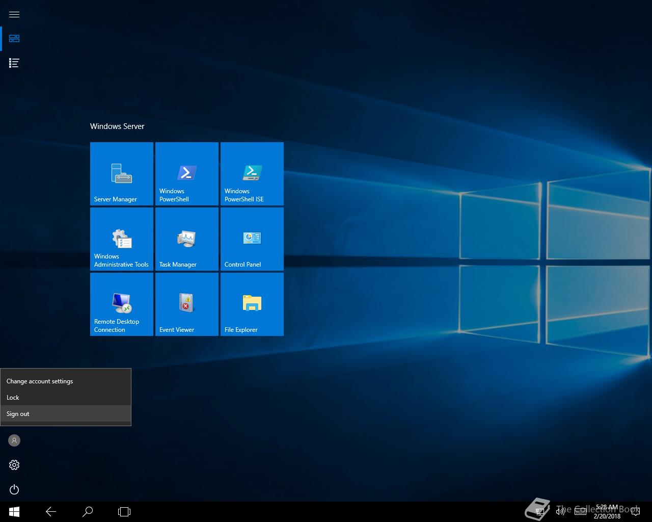Launch Windows PowerShell tile
This screenshot has width=652, height=522.
(186, 174)
